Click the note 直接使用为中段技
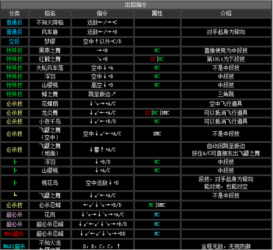Screen dimensions: 273x250 226,51
